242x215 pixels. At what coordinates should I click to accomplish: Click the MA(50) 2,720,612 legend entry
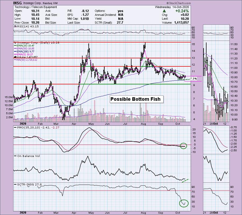(27, 60)
